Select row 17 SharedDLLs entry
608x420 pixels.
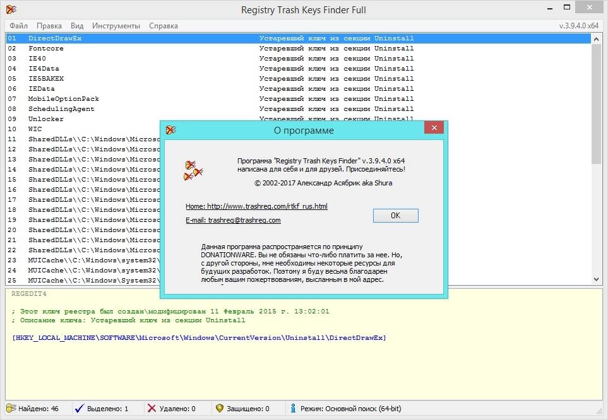tap(83, 199)
